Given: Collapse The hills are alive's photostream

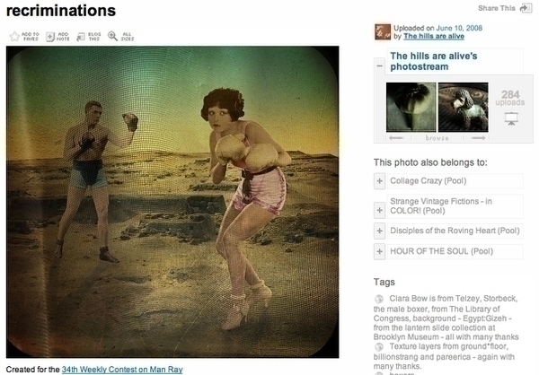Looking at the screenshot, I should (379, 65).
